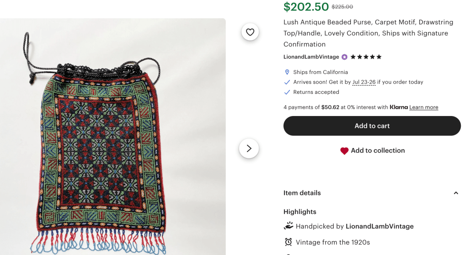463x255 pixels.
Task: Click the clock icon beside Vintage
Action: (288, 242)
